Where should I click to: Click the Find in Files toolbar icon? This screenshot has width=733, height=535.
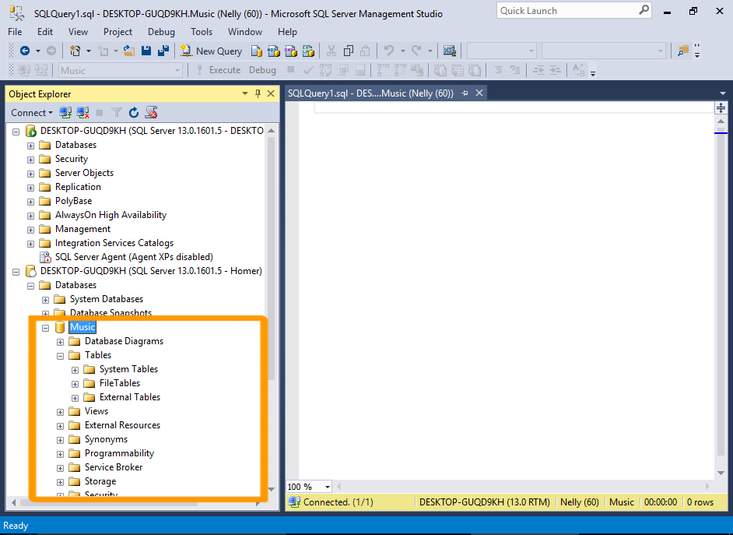coord(682,51)
